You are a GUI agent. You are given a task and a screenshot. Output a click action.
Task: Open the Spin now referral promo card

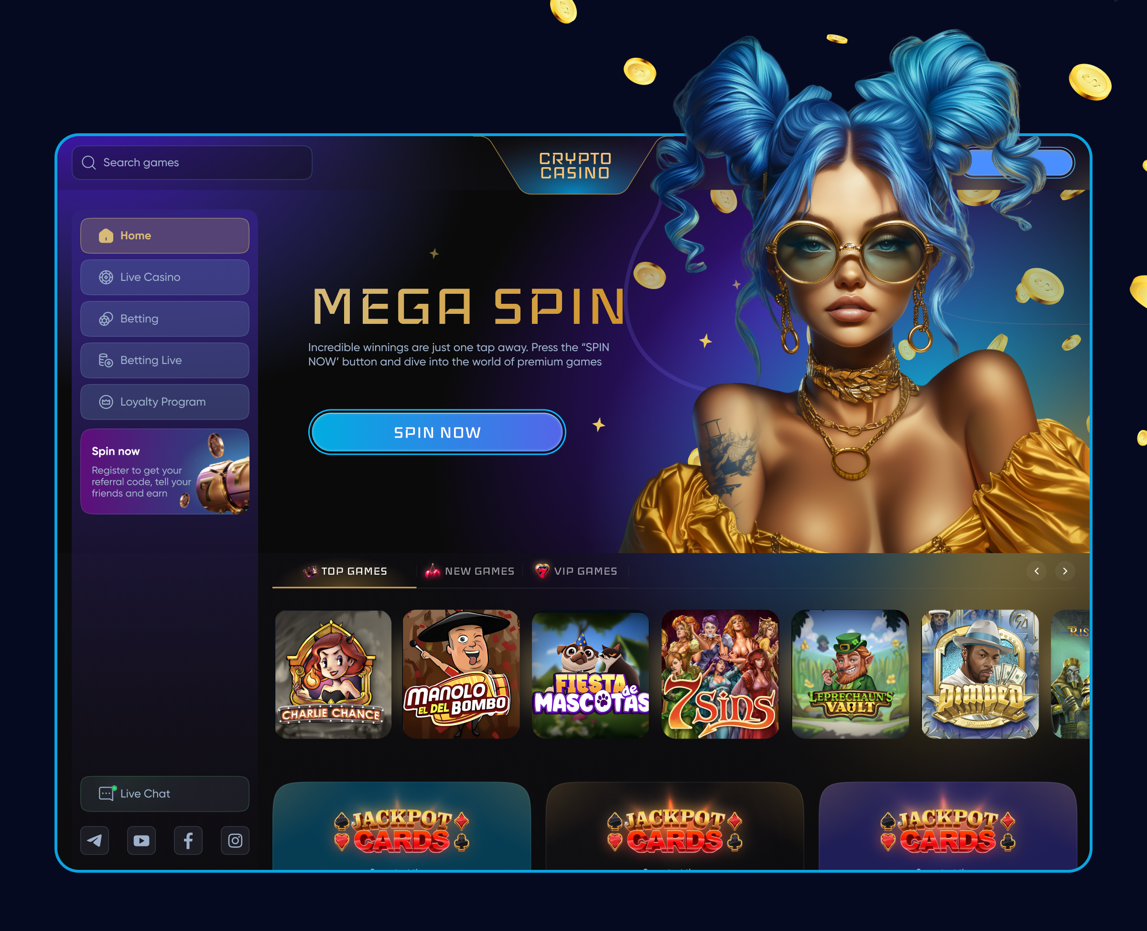[x=165, y=471]
